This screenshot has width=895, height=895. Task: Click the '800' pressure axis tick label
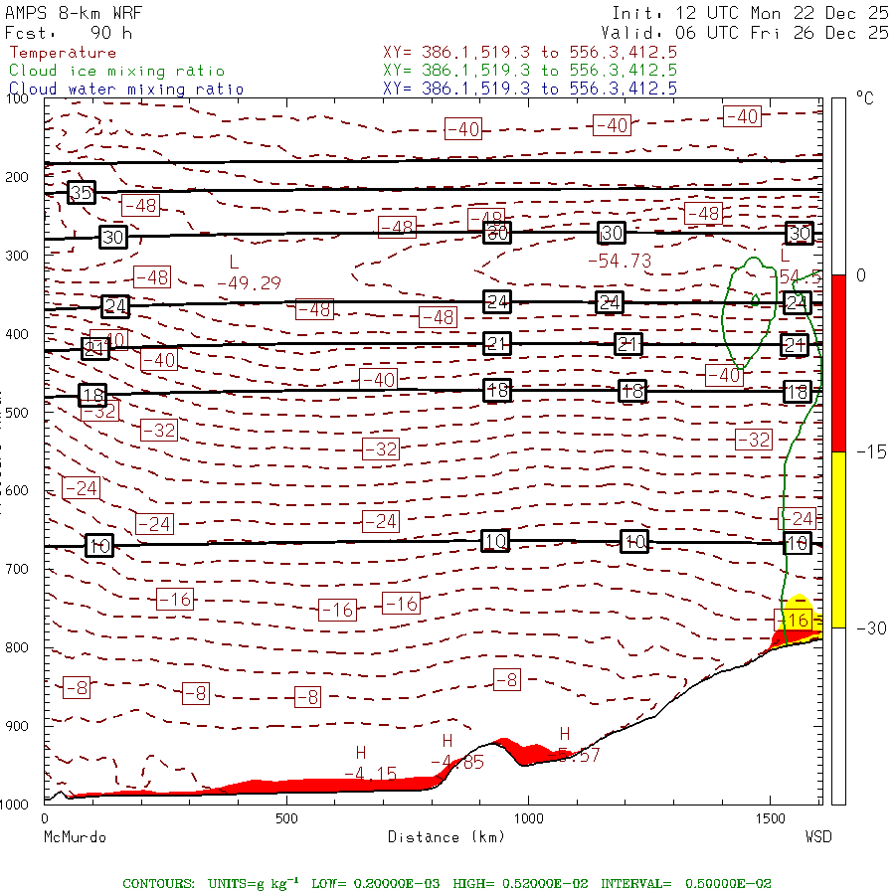pyautogui.click(x=17, y=647)
